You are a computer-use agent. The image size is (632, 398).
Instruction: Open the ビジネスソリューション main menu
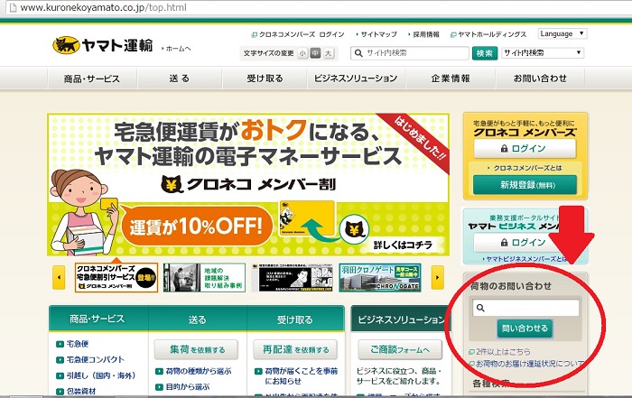(x=356, y=79)
